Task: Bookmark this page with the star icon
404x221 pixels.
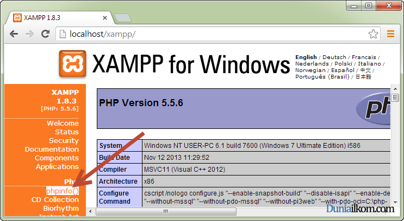Action: click(373, 34)
